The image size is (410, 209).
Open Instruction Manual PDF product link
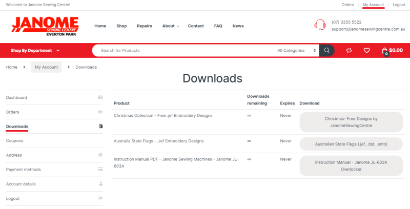pos(176,162)
